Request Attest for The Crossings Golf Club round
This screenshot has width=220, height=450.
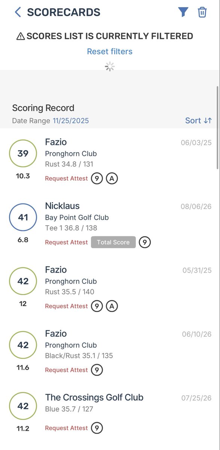[66, 428]
